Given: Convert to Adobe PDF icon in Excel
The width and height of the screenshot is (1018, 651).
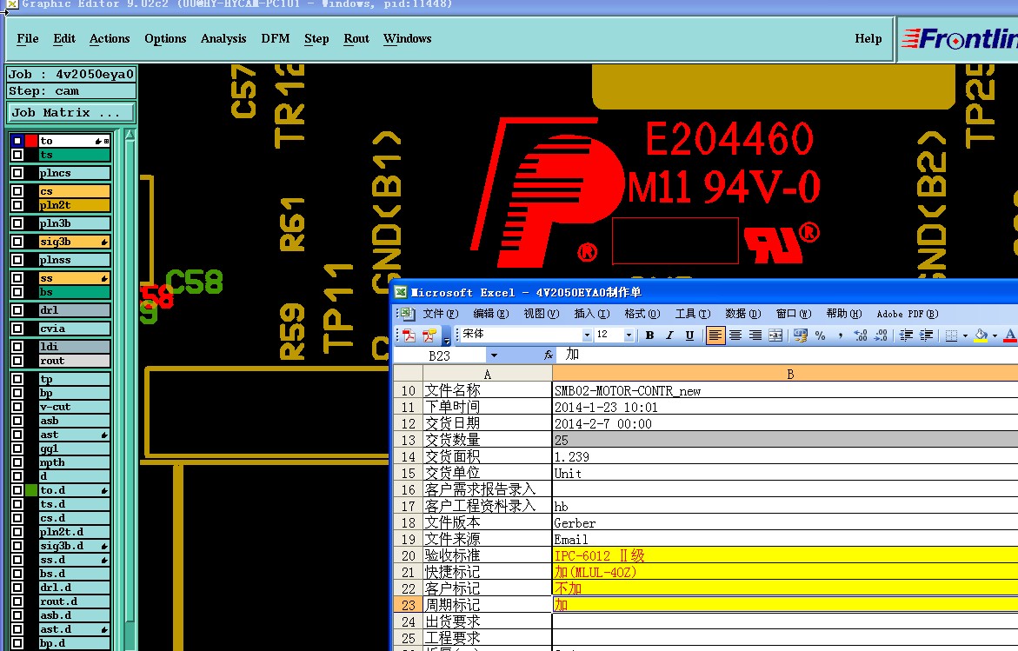Looking at the screenshot, I should 409,335.
